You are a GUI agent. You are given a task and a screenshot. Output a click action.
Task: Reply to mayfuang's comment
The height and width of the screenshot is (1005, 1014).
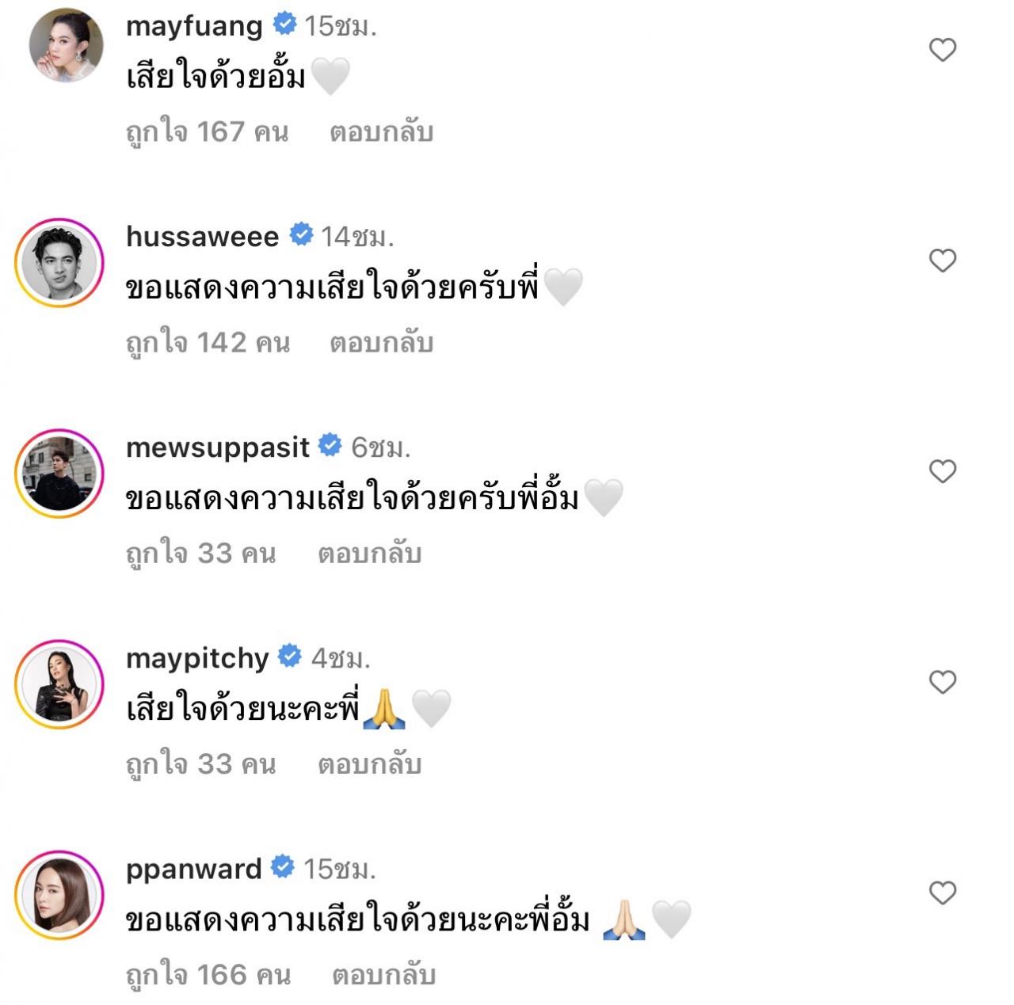(x=381, y=132)
